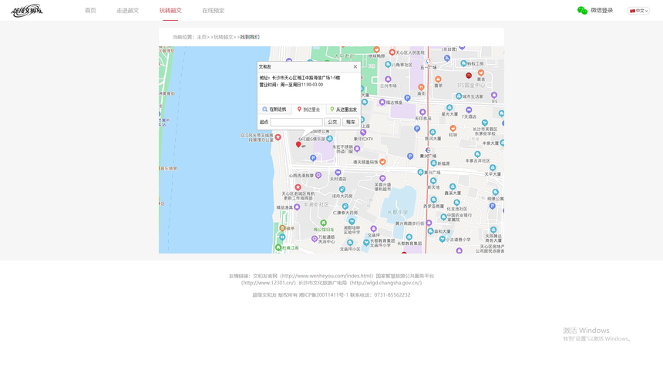Click the 超级文和友 logo in header
The image size is (663, 373).
[27, 11]
